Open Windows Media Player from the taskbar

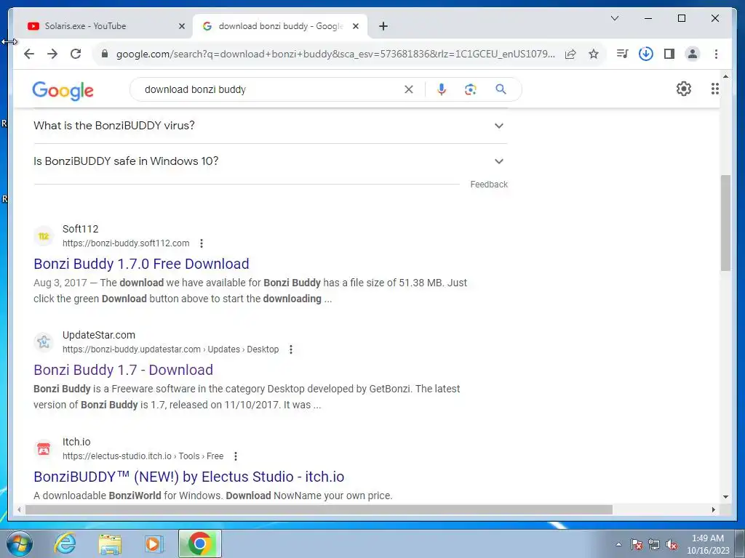pyautogui.click(x=154, y=543)
